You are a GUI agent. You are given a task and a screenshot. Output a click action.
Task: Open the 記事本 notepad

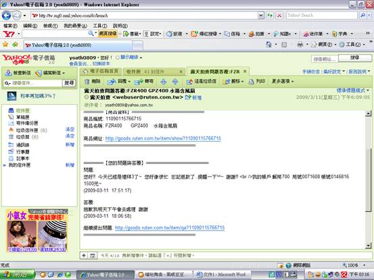19,159
